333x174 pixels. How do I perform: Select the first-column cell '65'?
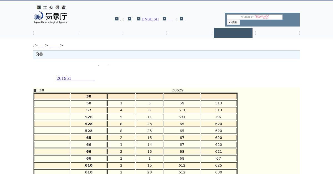(89, 138)
